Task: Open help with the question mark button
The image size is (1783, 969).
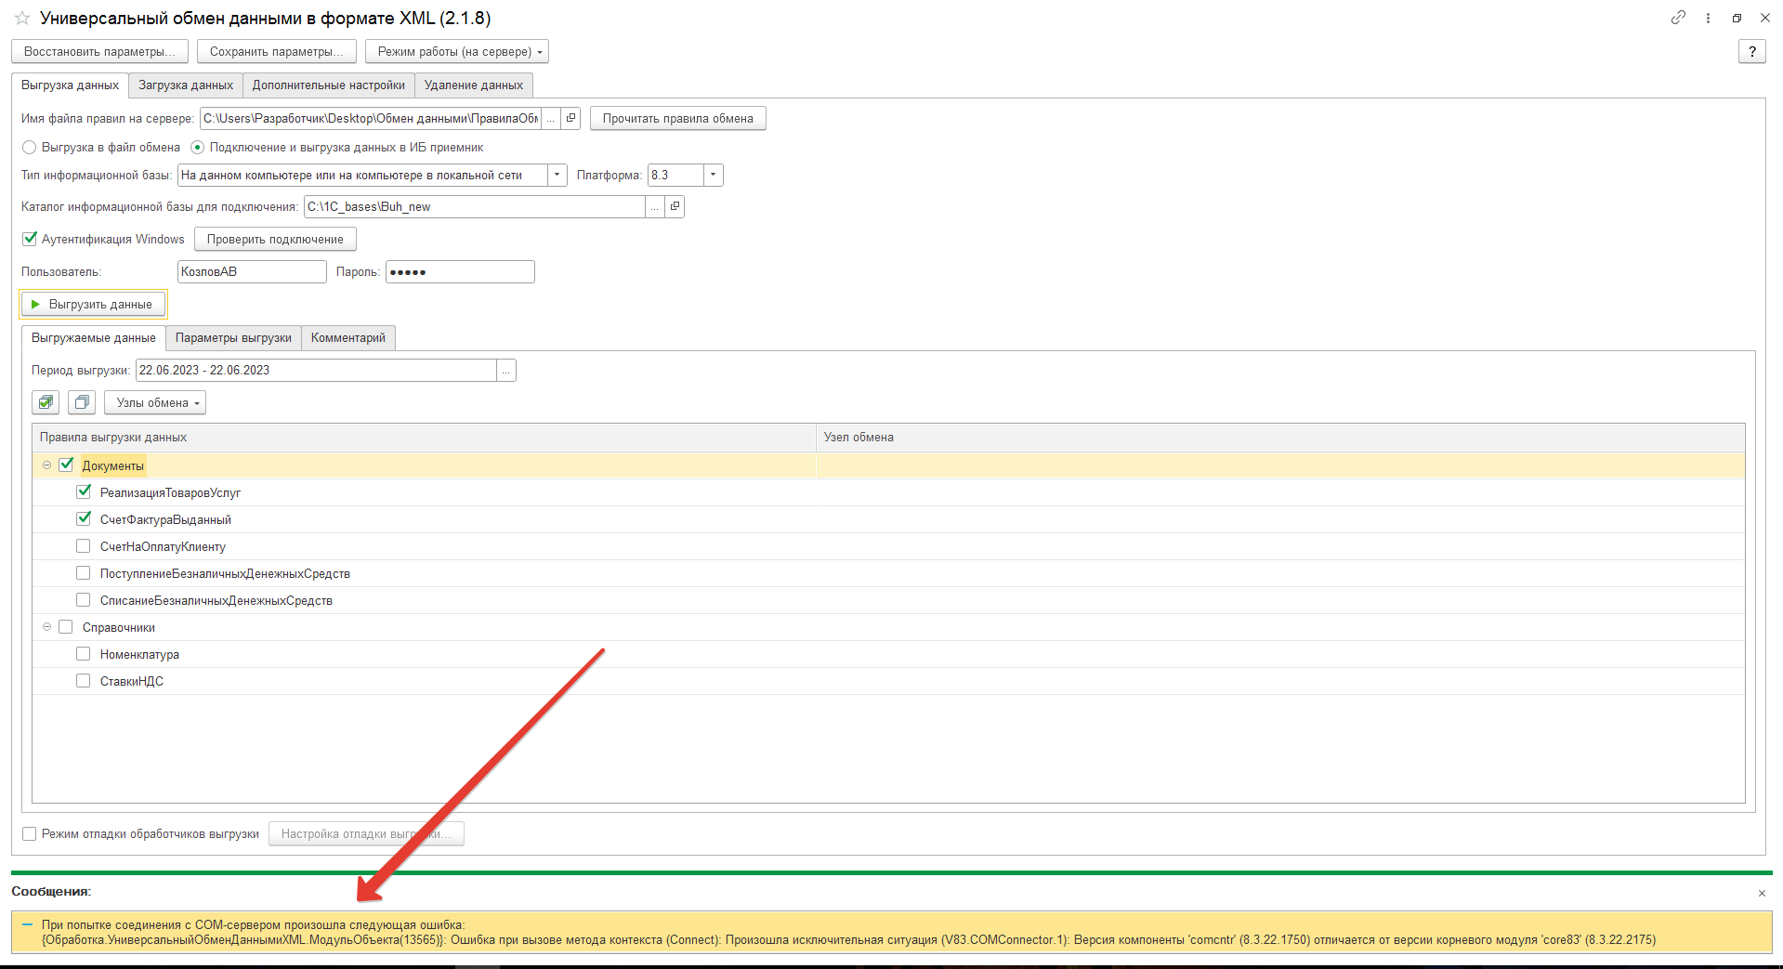Action: 1751,52
